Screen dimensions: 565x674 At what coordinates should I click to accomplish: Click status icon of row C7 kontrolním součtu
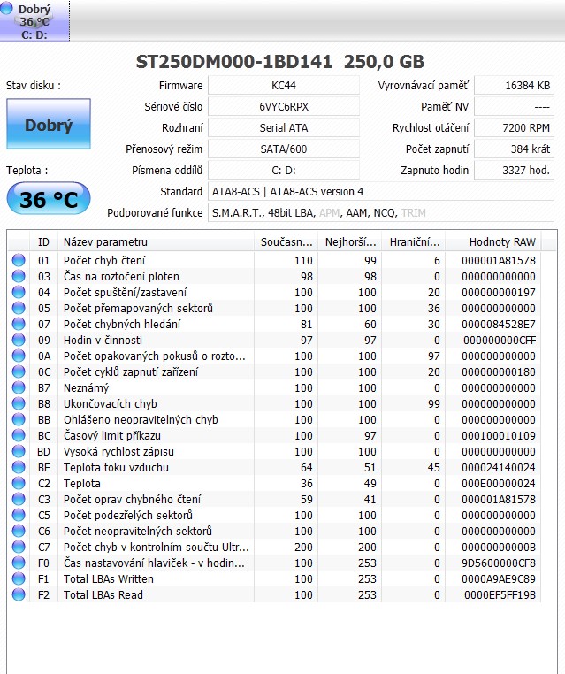pyautogui.click(x=19, y=547)
